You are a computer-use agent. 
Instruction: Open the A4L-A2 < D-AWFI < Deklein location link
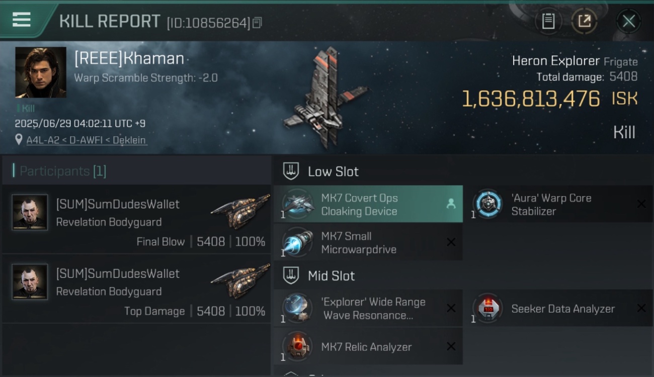[87, 140]
